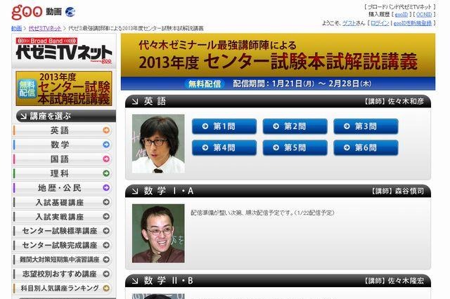Click the arrow icon in the 数学Ⅰ・A header
This screenshot has width=450, height=299.
point(135,191)
